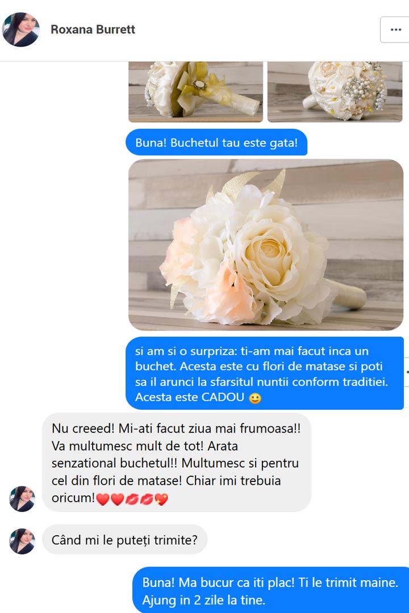The width and height of the screenshot is (409, 613).
Task: Click the second red heart emoji
Action: 117,499
